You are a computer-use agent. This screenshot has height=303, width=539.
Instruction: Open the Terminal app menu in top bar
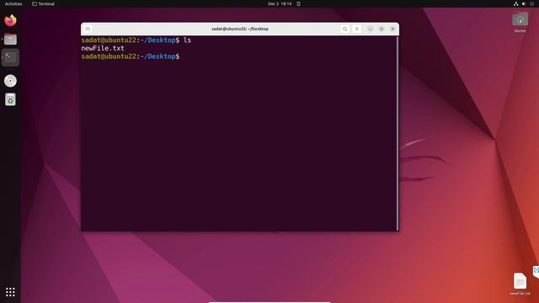[43, 3]
